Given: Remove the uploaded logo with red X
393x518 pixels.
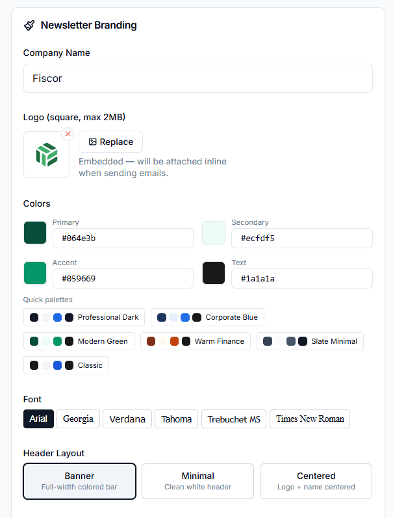Looking at the screenshot, I should point(68,134).
